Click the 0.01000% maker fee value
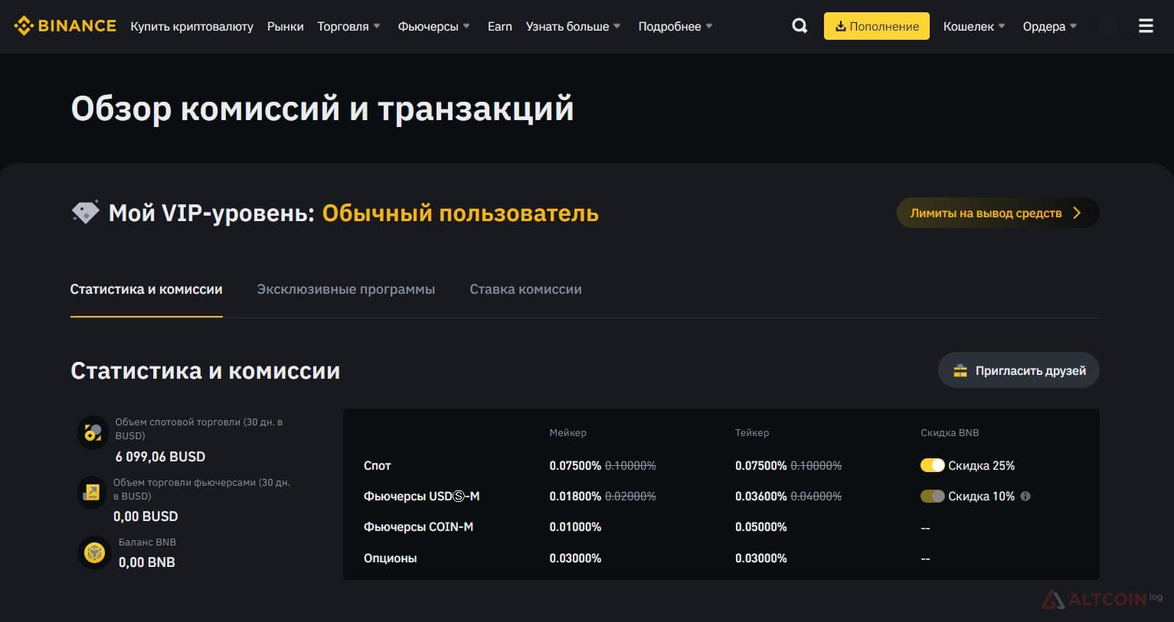The image size is (1174, 622). click(575, 526)
